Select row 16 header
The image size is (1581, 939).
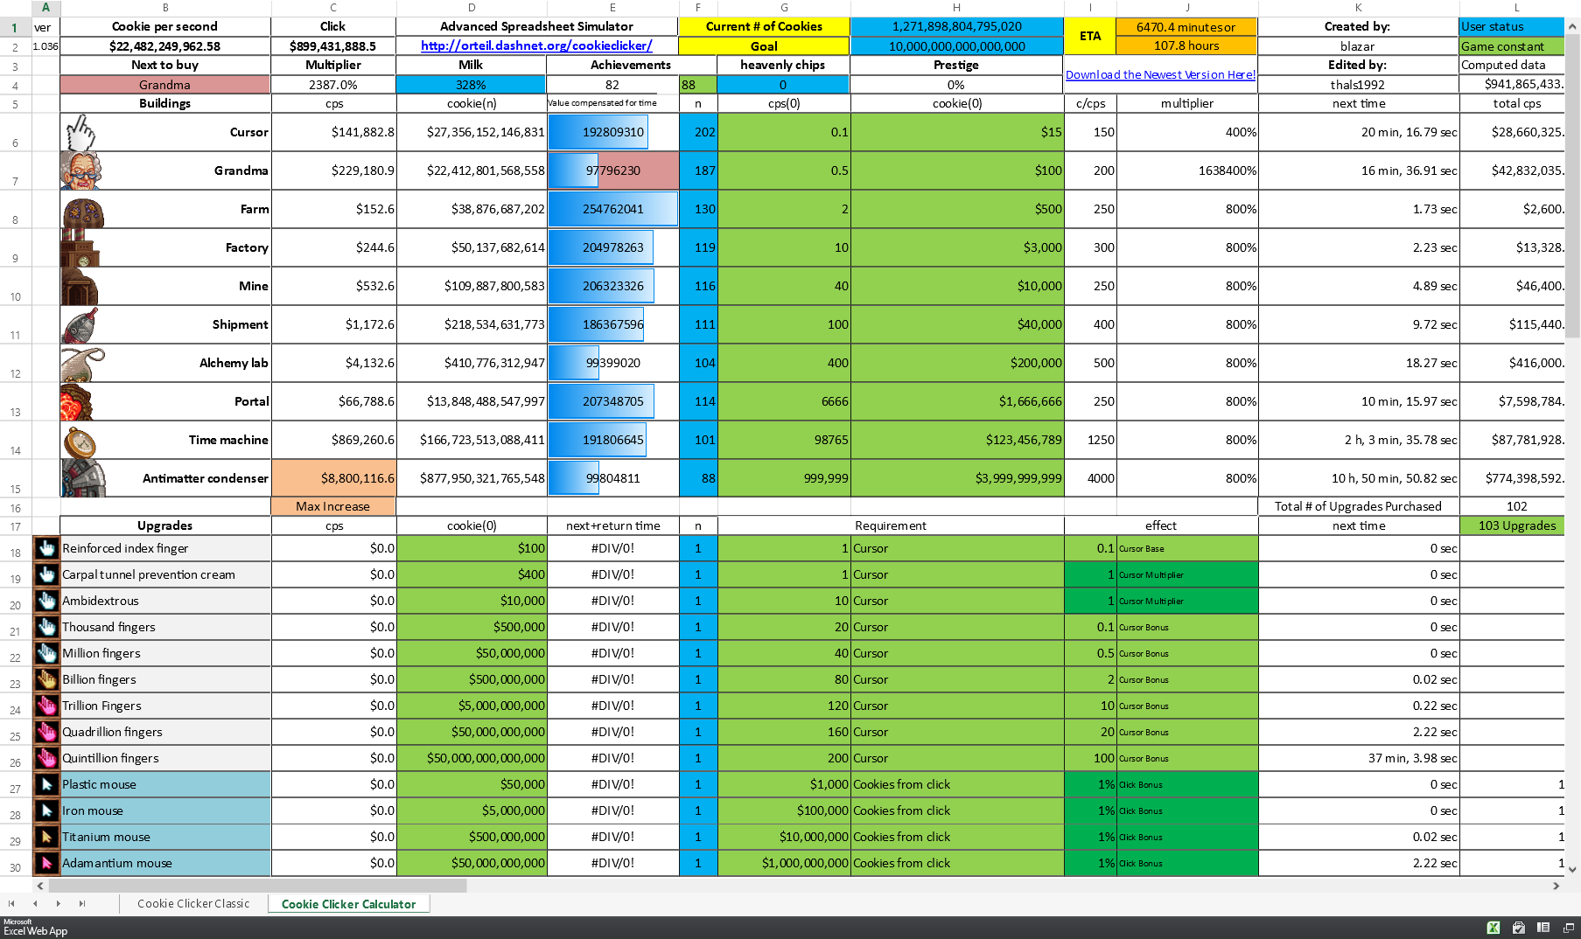pos(16,508)
